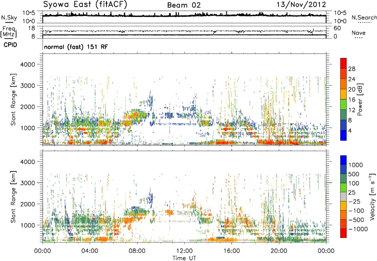The width and height of the screenshot is (377, 261).
Task: Click the '60' Nave axis tick label
Action: point(337,28)
